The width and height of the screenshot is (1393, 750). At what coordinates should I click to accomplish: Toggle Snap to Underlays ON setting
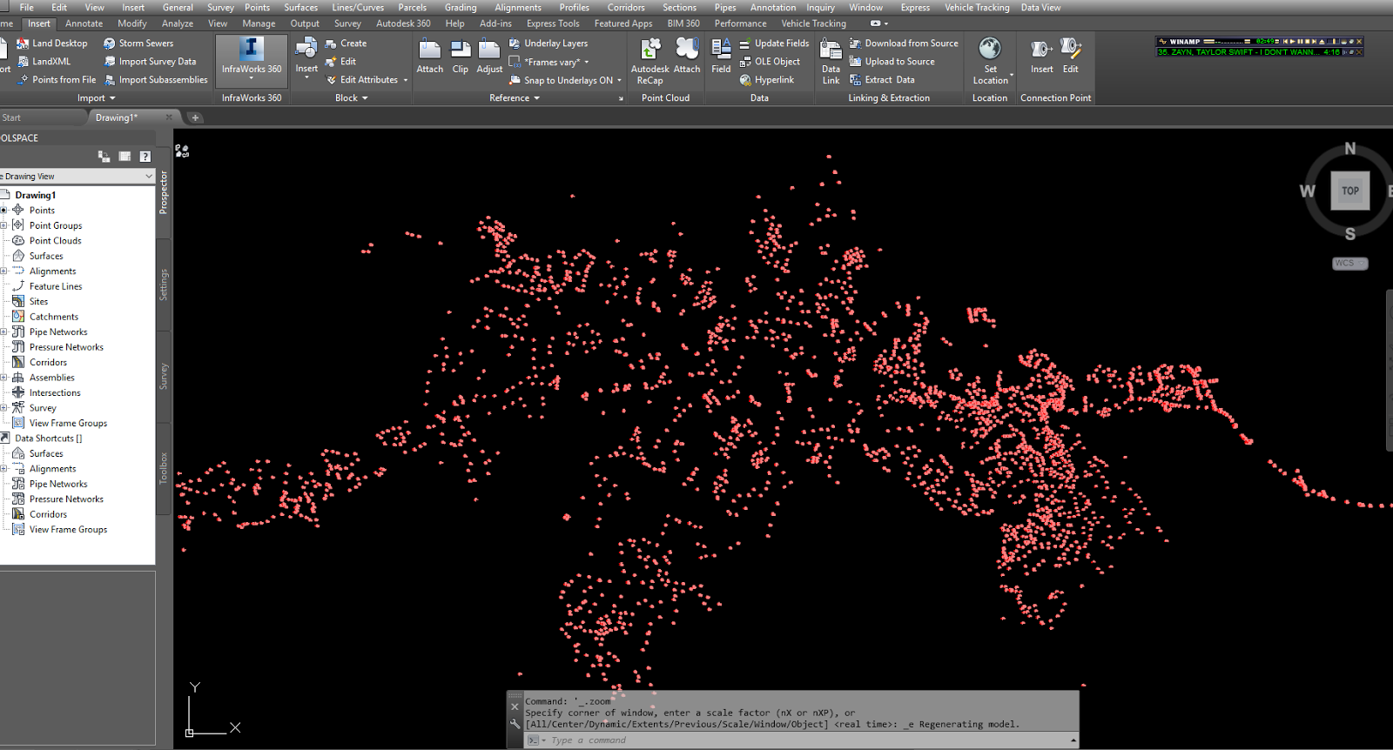click(x=566, y=80)
